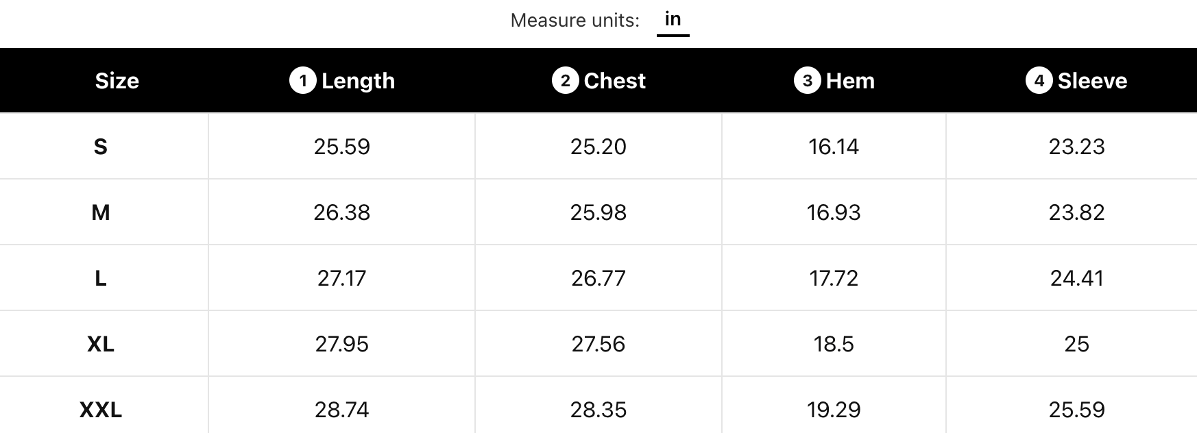Select the XL size row label
This screenshot has height=433, width=1197.
(101, 344)
